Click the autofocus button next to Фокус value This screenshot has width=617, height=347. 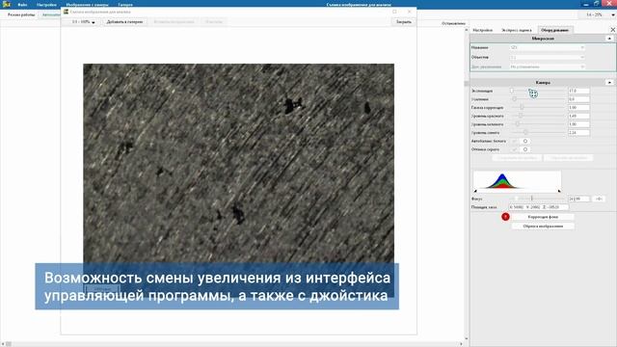[599, 199]
